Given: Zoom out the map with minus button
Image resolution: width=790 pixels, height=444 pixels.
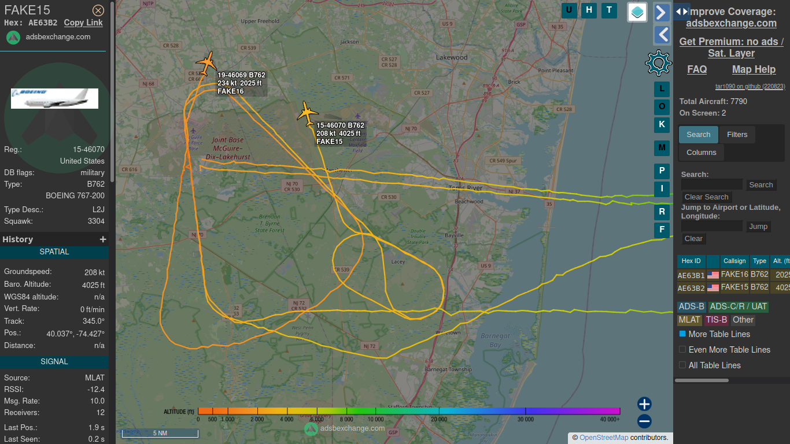Looking at the screenshot, I should click(644, 421).
